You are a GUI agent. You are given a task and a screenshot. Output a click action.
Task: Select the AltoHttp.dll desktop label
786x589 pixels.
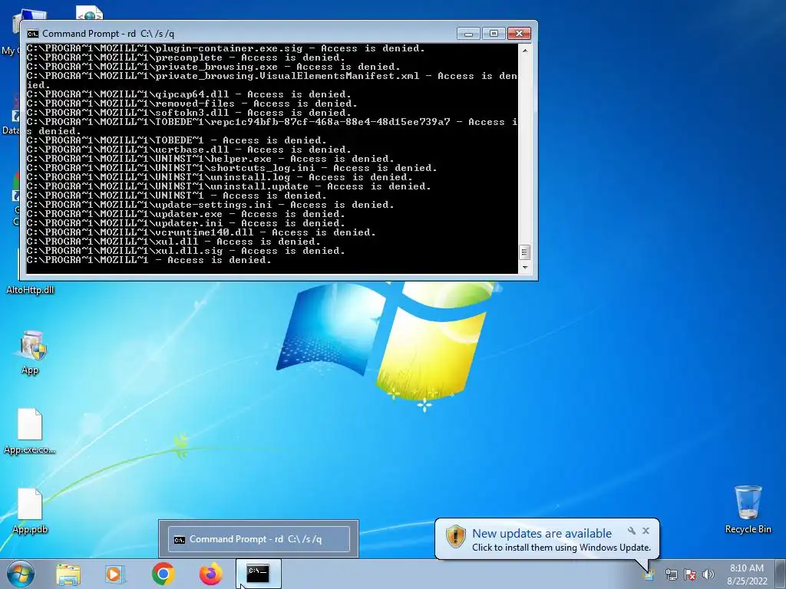click(x=30, y=290)
